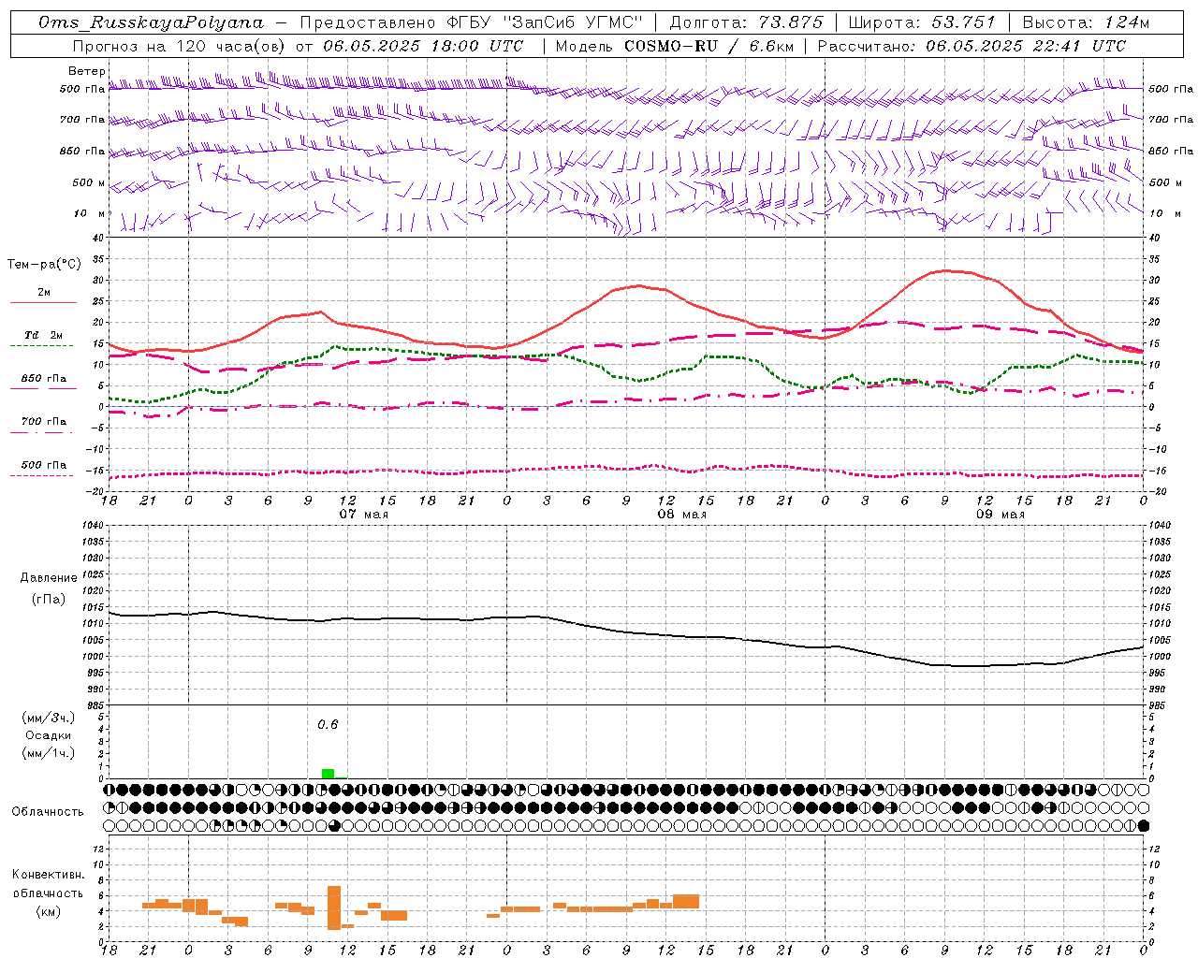Click the "Тем-ра(°C)" axis title
The width and height of the screenshot is (1198, 958).
(x=44, y=265)
